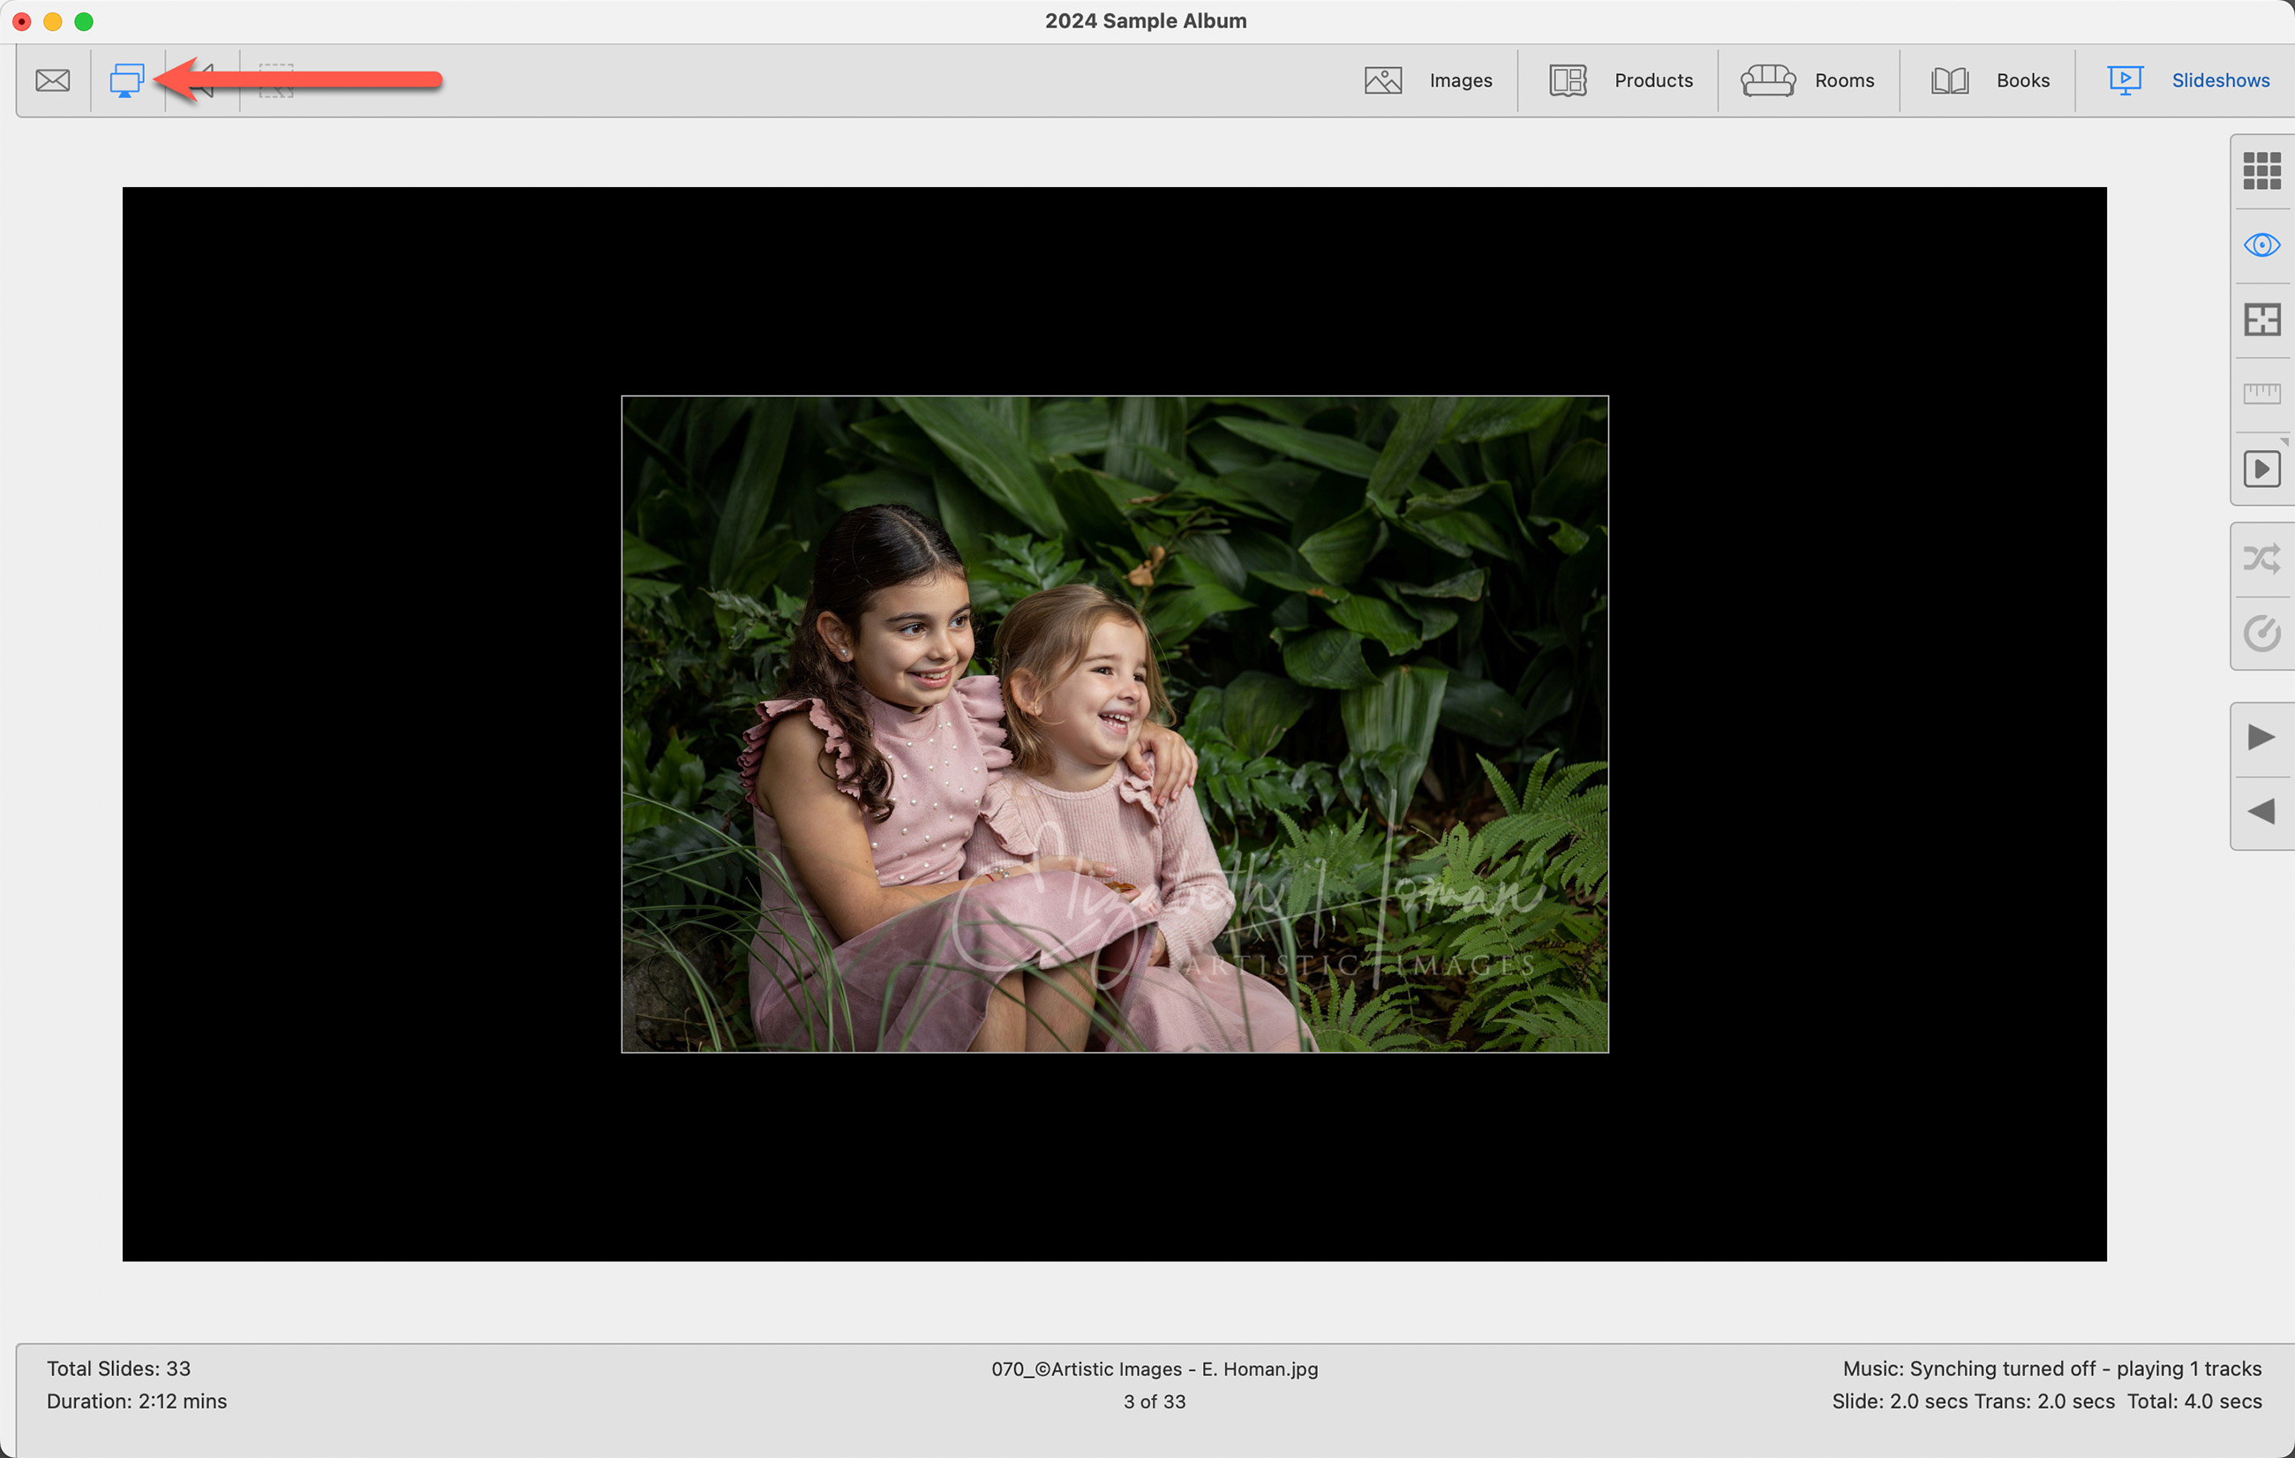Go back to the previous slide
This screenshot has height=1458, width=2295.
[x=2261, y=812]
